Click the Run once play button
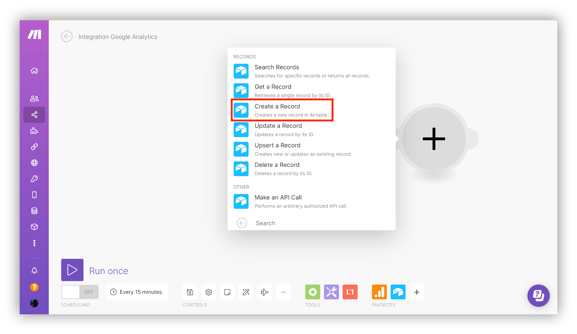 (72, 270)
